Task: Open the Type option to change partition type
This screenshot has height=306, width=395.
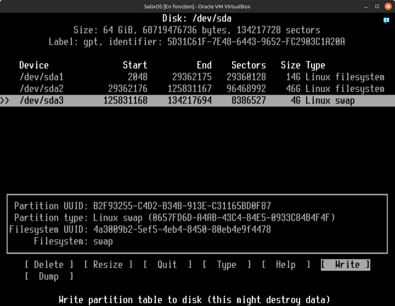Action: point(226,265)
